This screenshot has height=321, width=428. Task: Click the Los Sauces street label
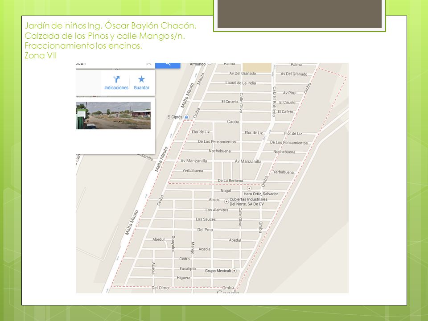tap(206, 219)
